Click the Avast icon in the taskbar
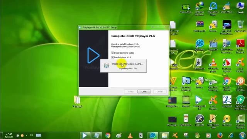Viewport: 247px width, 139px height. (175, 136)
